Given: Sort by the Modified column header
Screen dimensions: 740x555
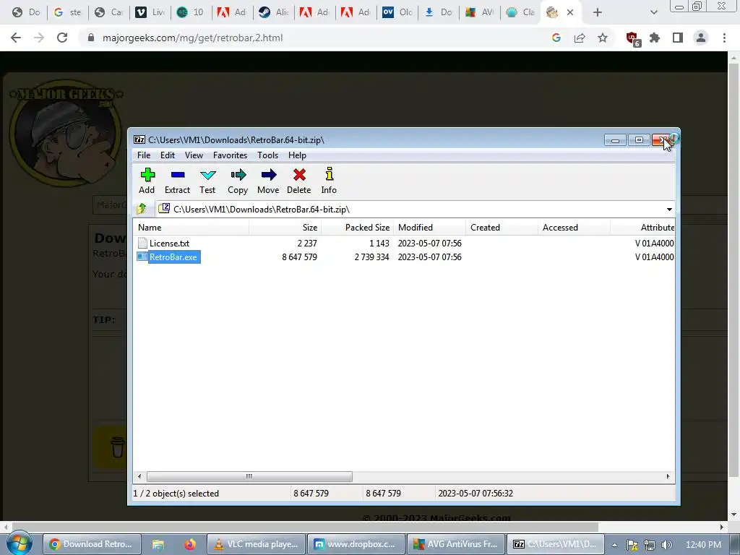Looking at the screenshot, I should point(429,228).
